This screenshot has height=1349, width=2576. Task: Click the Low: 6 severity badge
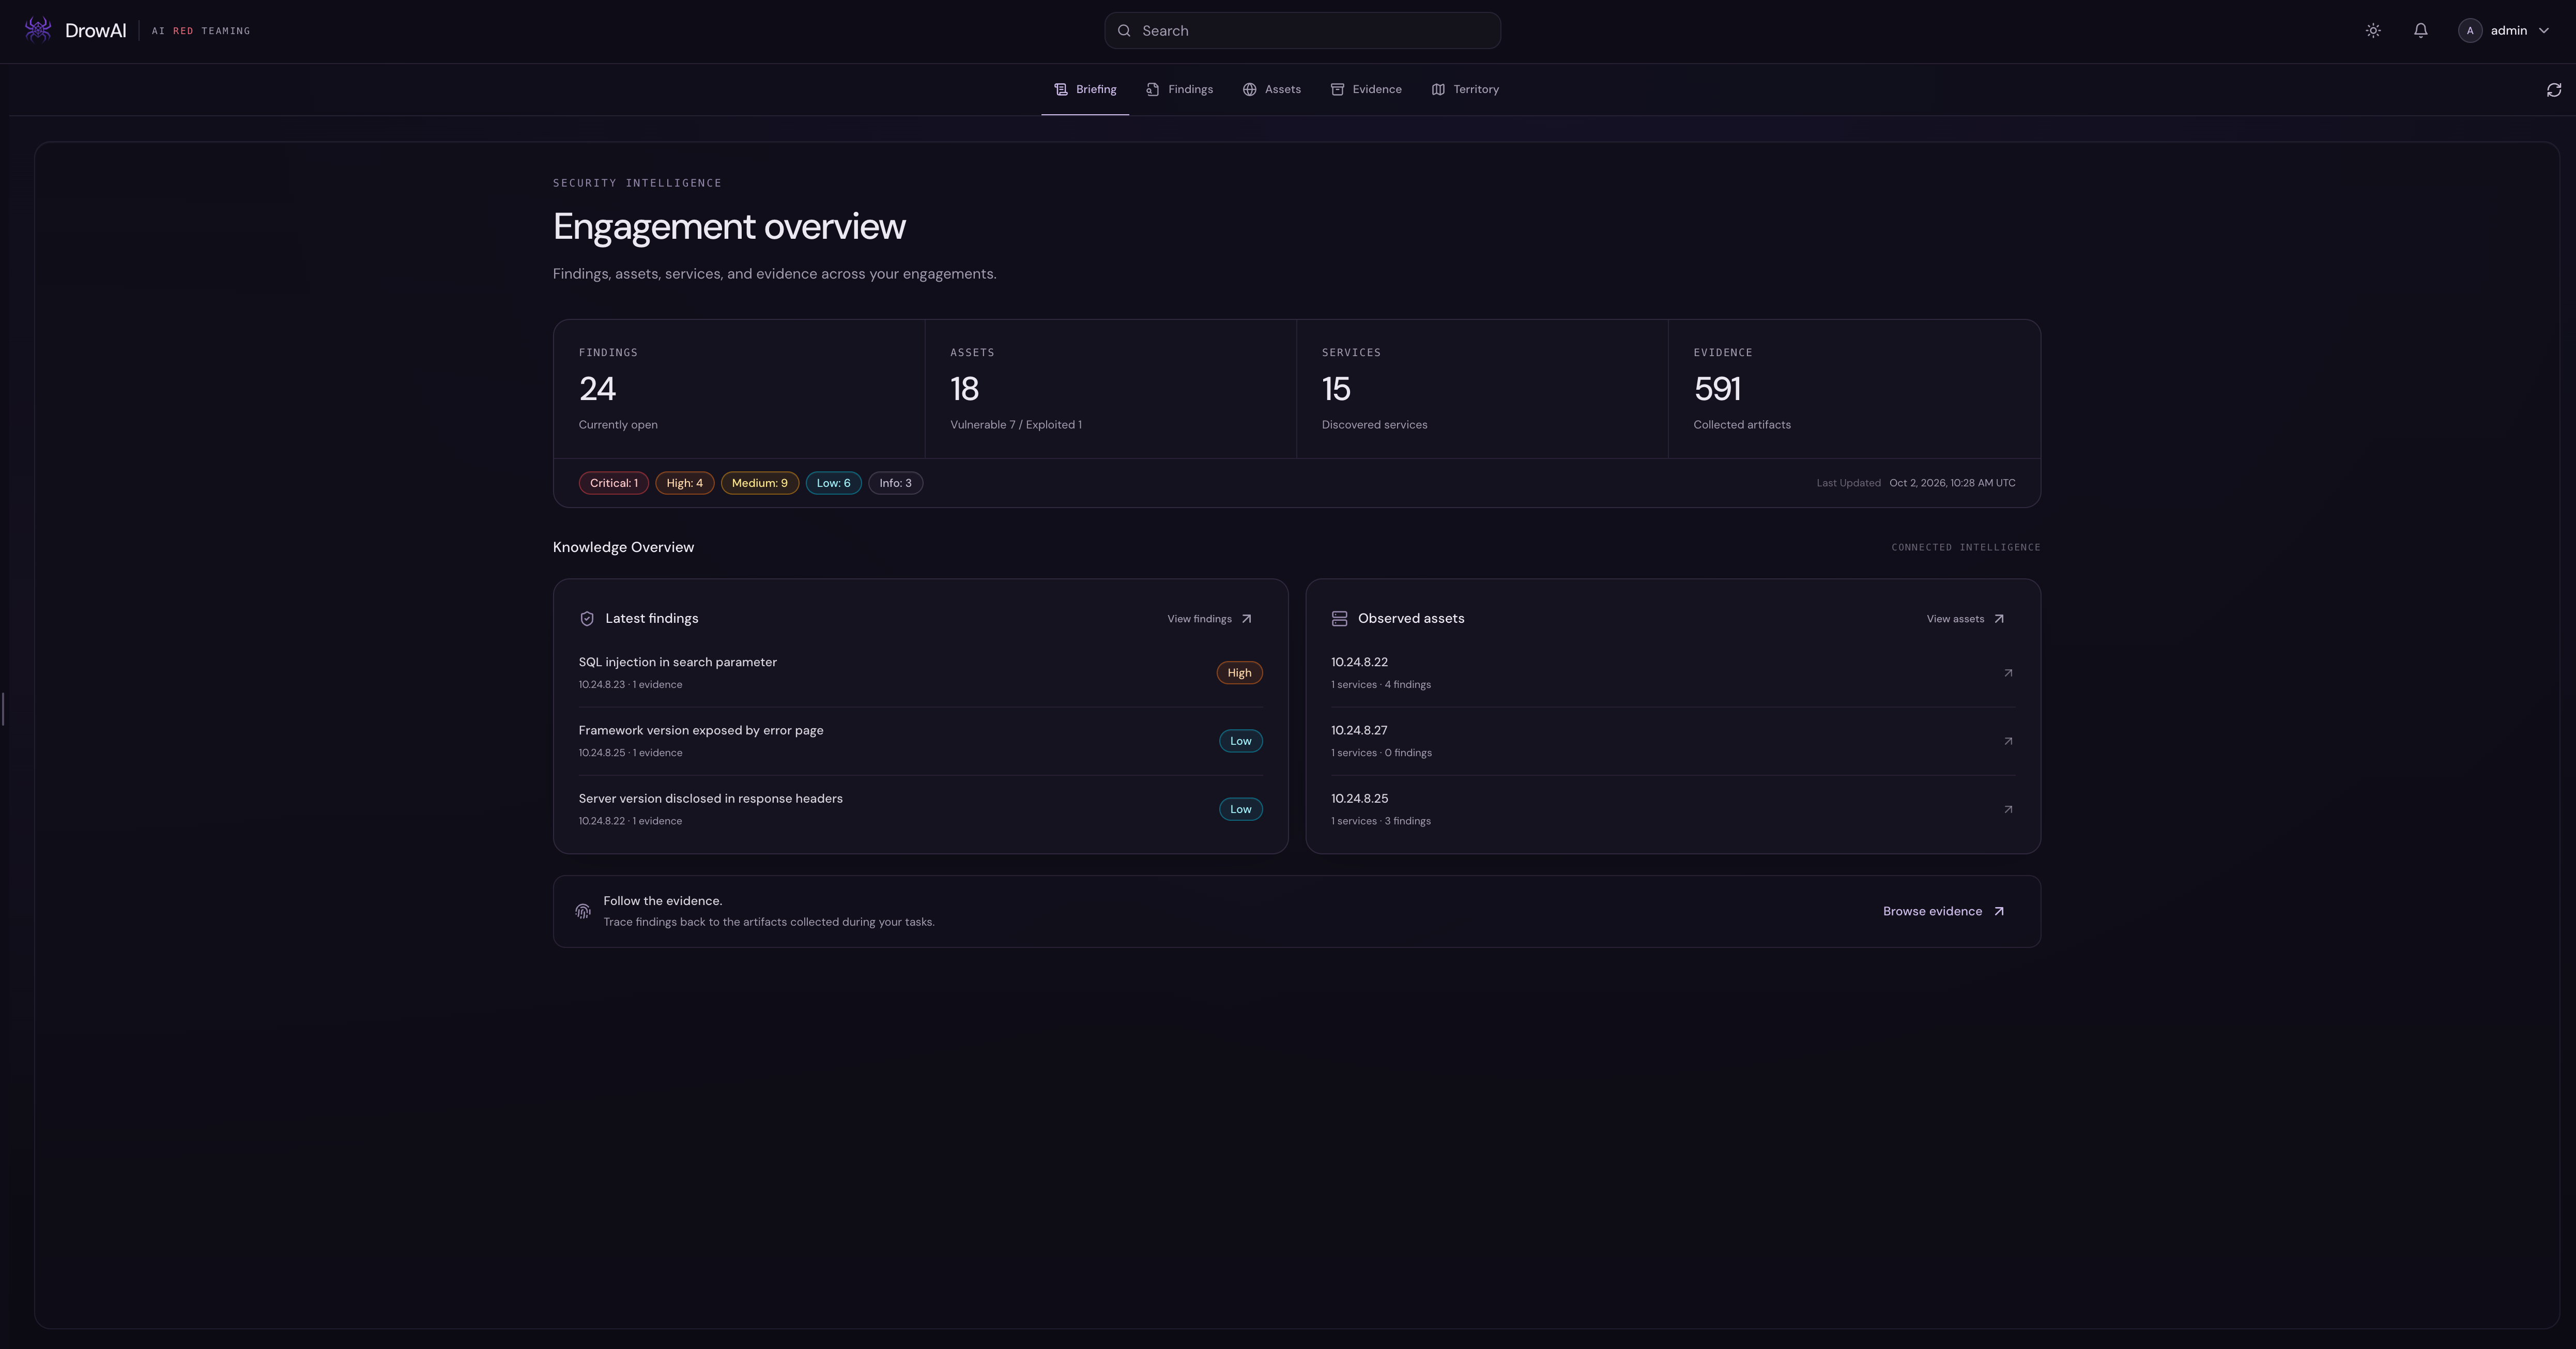pos(834,483)
